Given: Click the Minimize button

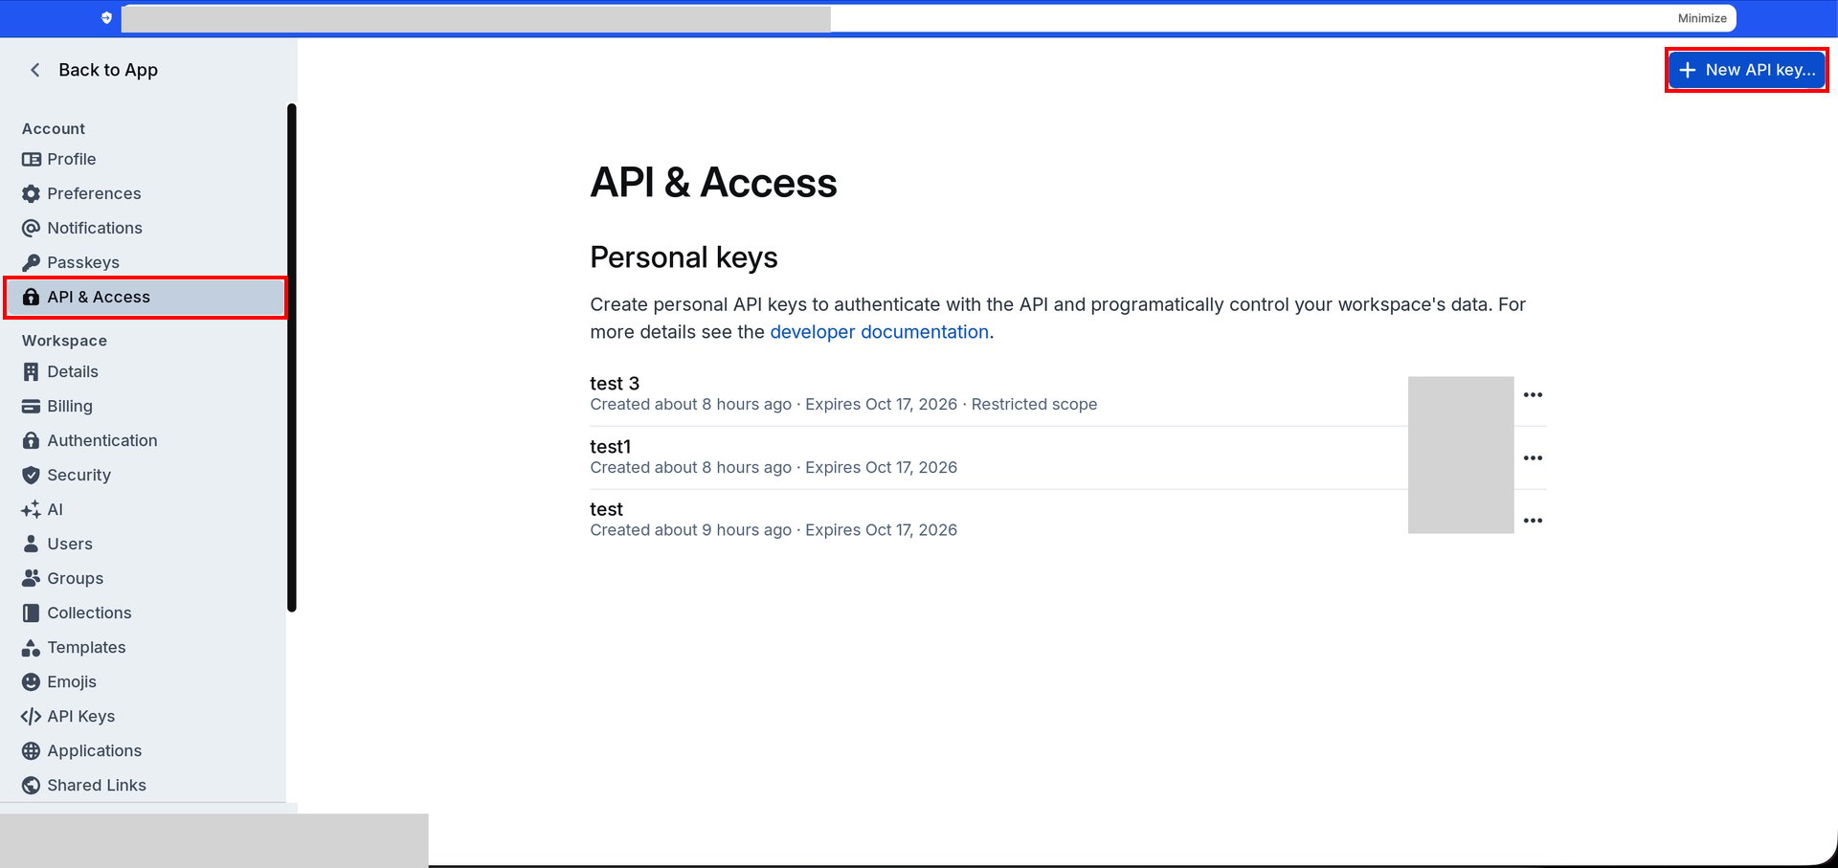Looking at the screenshot, I should 1702,18.
